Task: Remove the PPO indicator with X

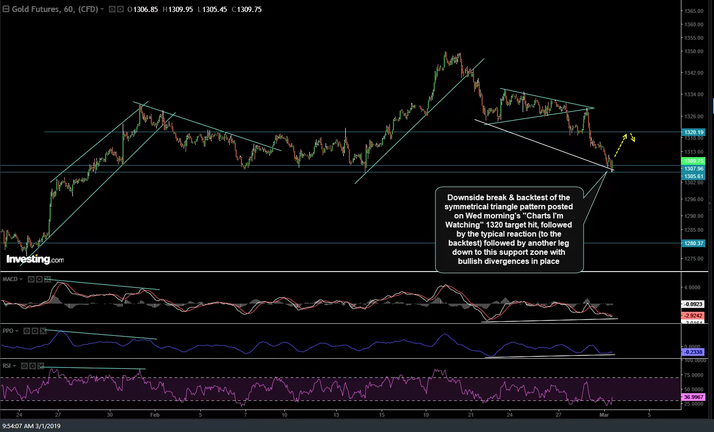Action: pos(43,331)
